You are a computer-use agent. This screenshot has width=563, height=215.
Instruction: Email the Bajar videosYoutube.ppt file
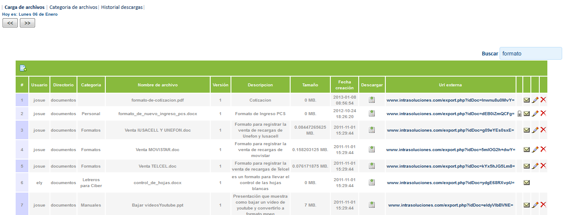point(527,205)
